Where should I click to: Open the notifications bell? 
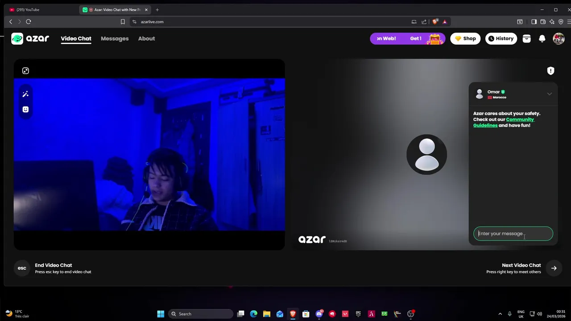pyautogui.click(x=542, y=38)
